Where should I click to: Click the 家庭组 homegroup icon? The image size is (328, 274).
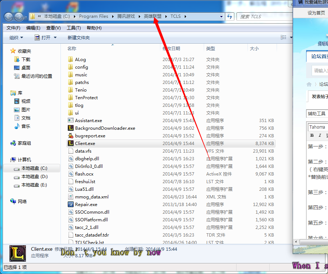tap(13, 143)
